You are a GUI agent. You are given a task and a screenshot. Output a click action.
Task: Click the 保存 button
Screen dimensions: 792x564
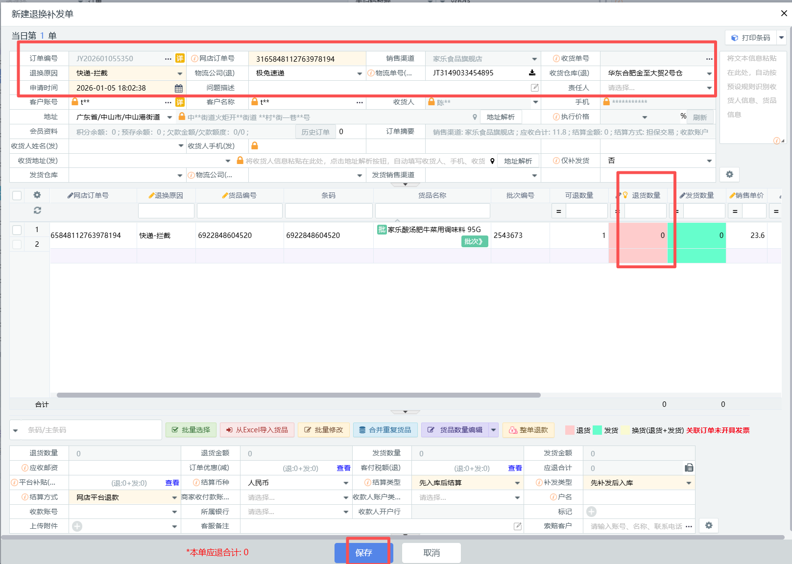pos(363,553)
